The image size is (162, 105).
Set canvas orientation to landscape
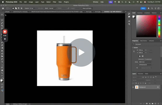point(142,56)
